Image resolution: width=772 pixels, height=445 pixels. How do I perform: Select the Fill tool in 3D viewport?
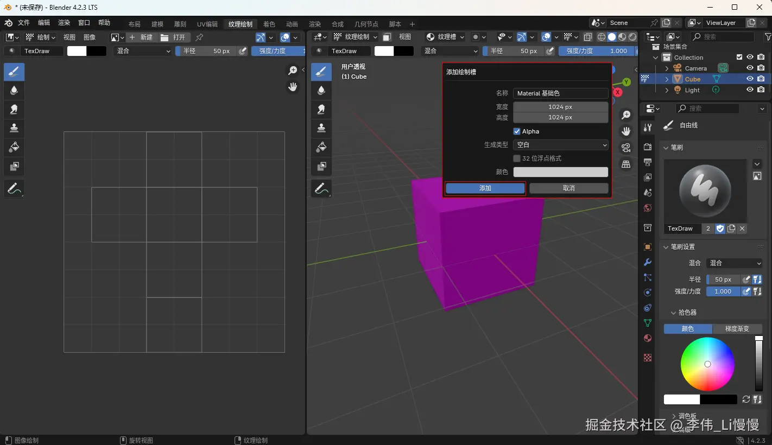(x=321, y=147)
